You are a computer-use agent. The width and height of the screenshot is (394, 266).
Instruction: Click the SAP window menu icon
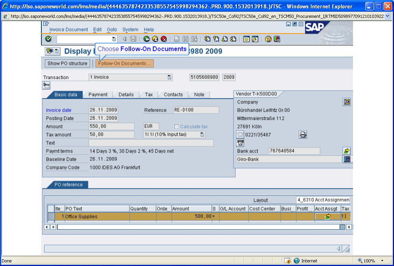(x=46, y=24)
